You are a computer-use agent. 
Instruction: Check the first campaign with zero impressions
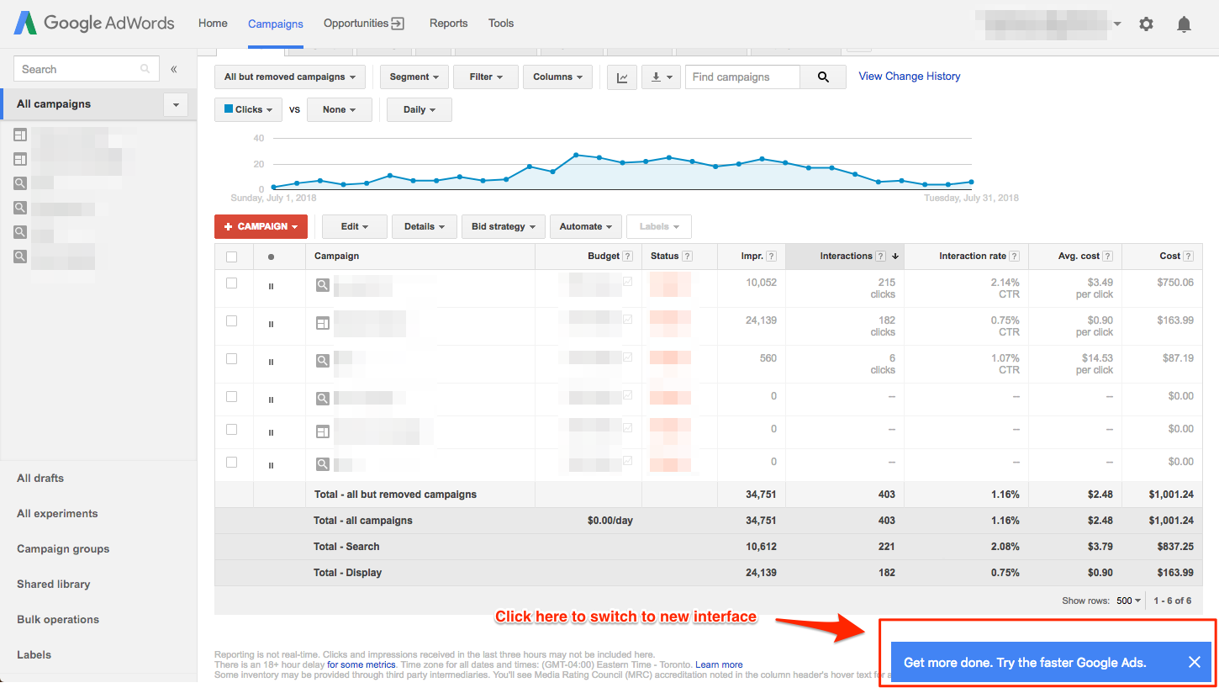click(232, 397)
